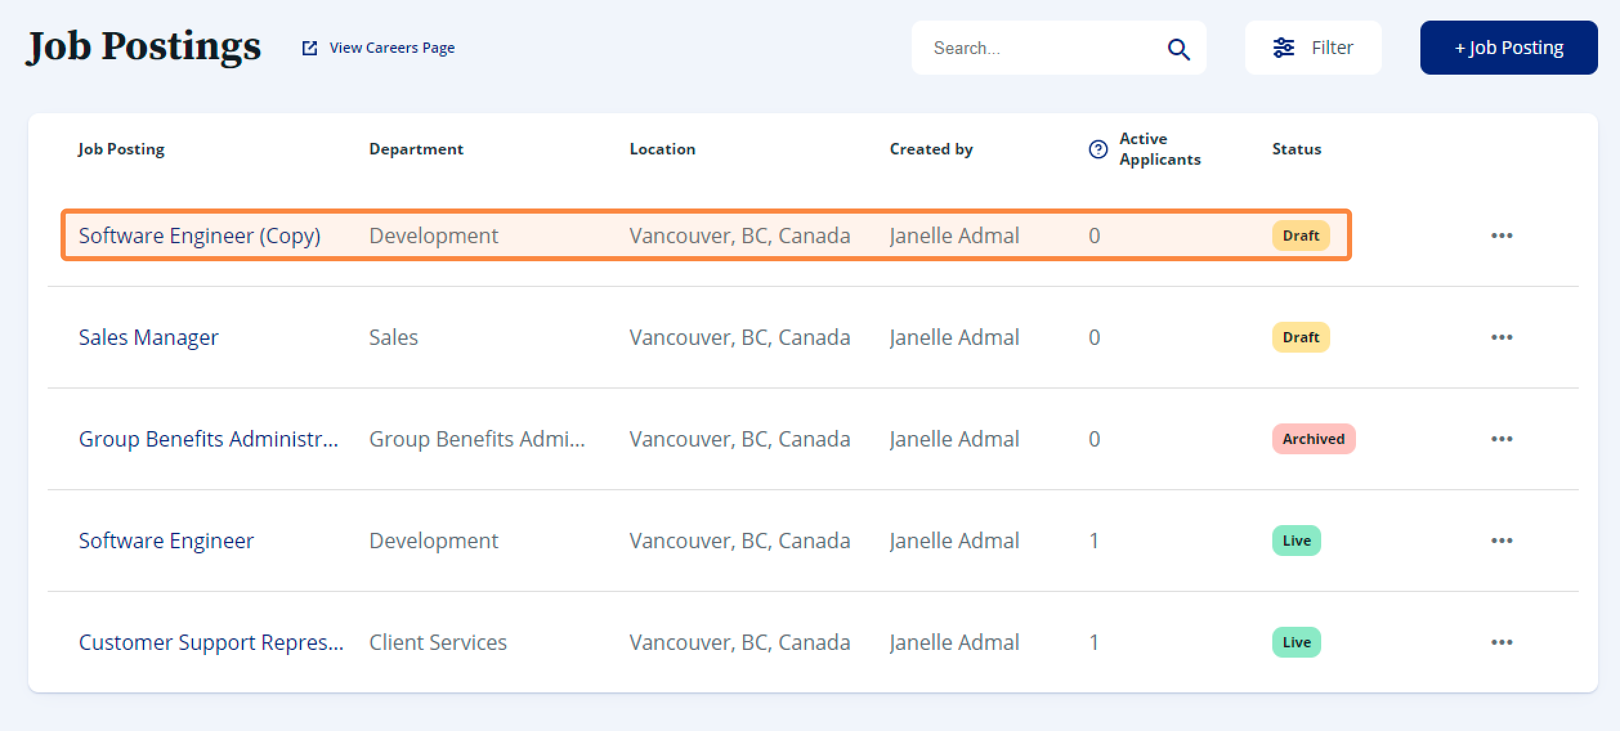Open the Customer Support Representative posting

coord(211,642)
